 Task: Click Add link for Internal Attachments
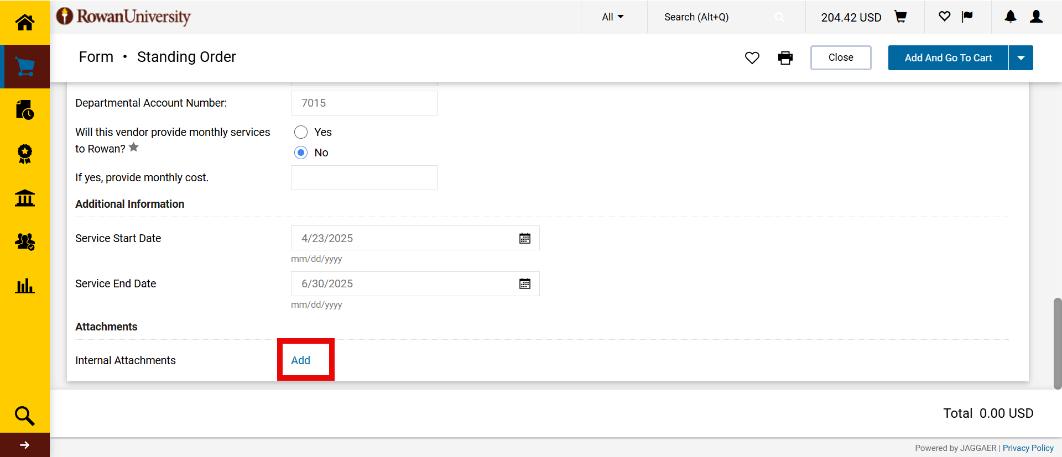pyautogui.click(x=300, y=360)
